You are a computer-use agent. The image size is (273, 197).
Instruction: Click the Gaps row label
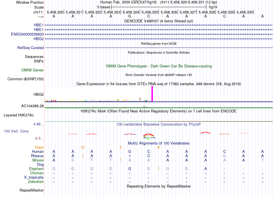pyautogui.click(x=39, y=147)
